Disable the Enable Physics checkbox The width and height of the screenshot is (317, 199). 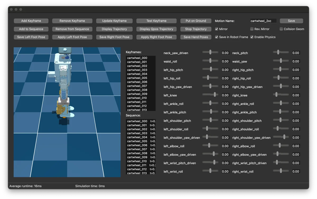coord(252,37)
